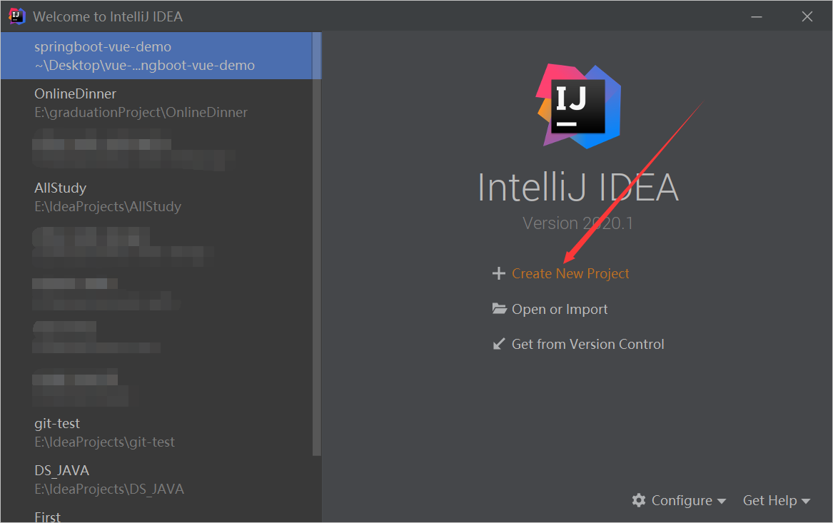
Task: Click the IJ app icon in the title bar
Action: coord(16,16)
